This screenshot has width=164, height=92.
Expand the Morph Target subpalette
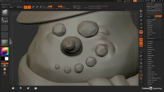click(x=151, y=66)
